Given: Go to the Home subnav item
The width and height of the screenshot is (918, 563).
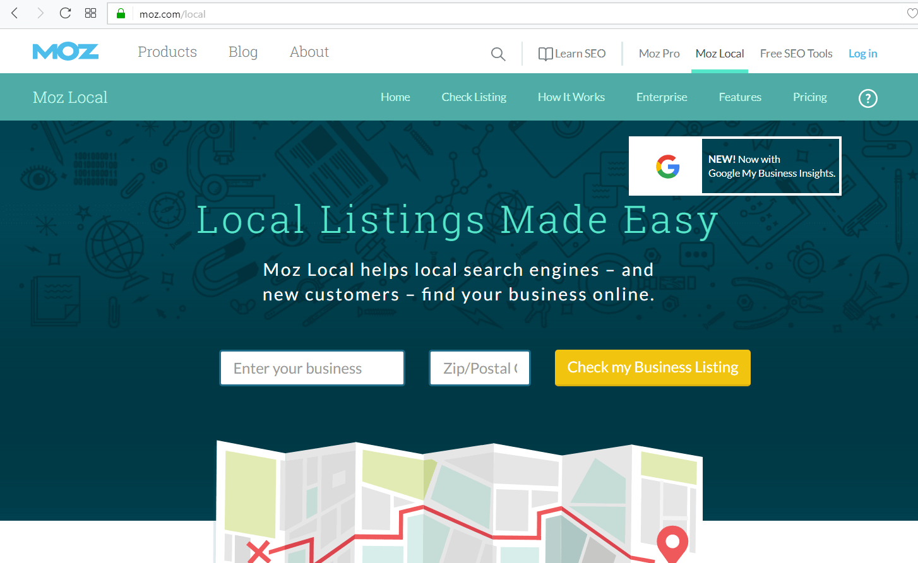Looking at the screenshot, I should [395, 97].
